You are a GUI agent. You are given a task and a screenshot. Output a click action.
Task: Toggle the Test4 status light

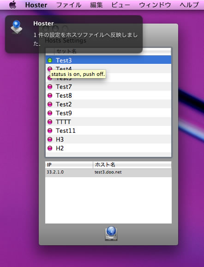tap(50, 69)
